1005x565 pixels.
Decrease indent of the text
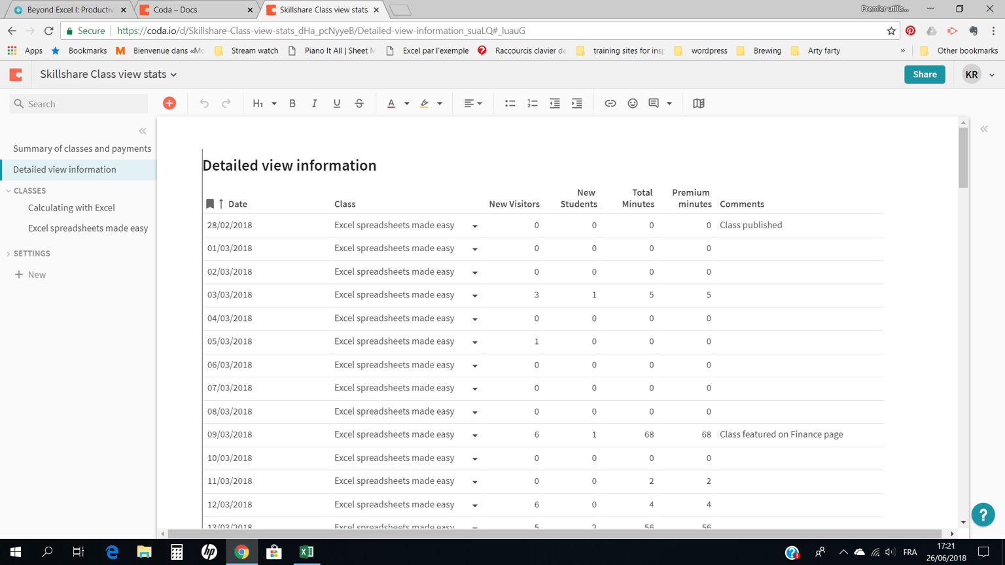pyautogui.click(x=555, y=103)
